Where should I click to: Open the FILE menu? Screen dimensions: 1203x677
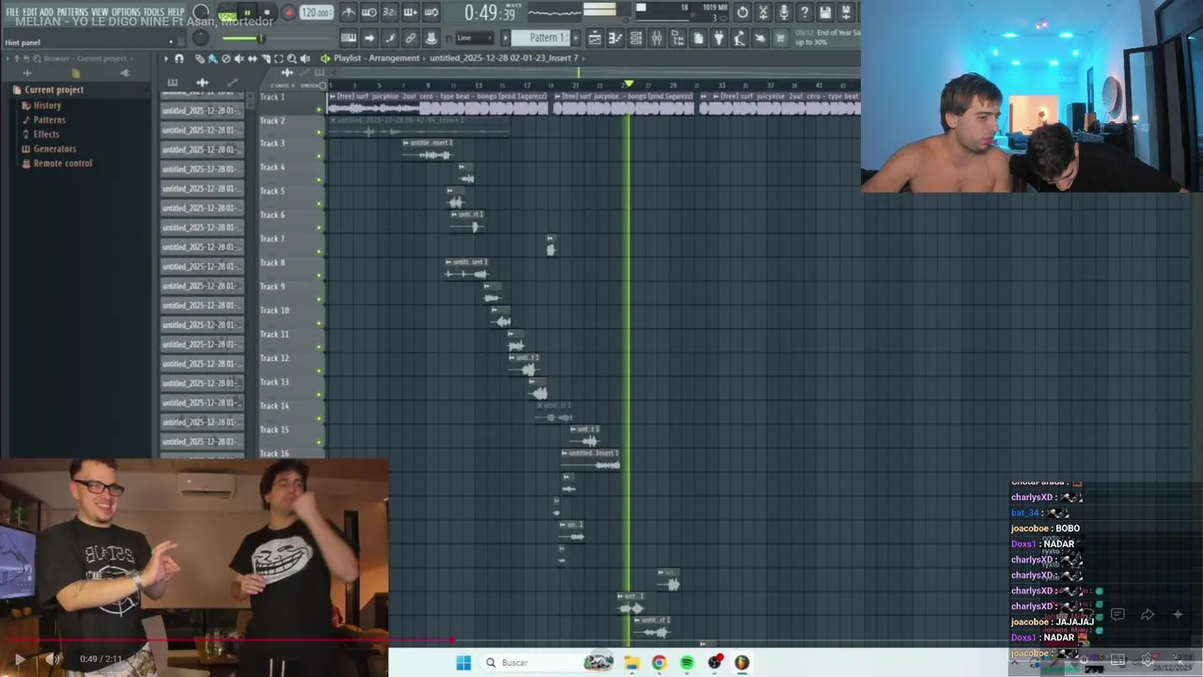[12, 12]
